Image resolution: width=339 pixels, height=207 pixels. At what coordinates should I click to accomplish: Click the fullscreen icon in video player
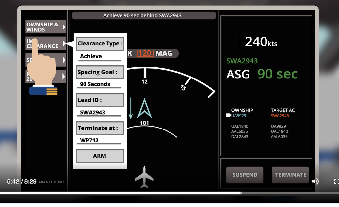[x=336, y=181]
